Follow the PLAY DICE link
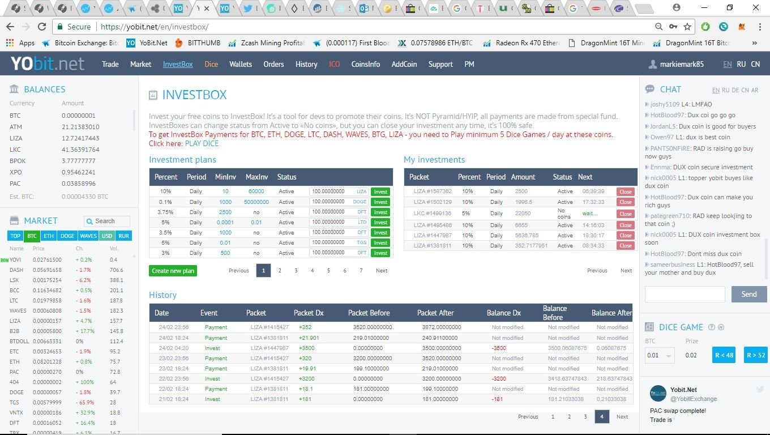 click(202, 143)
